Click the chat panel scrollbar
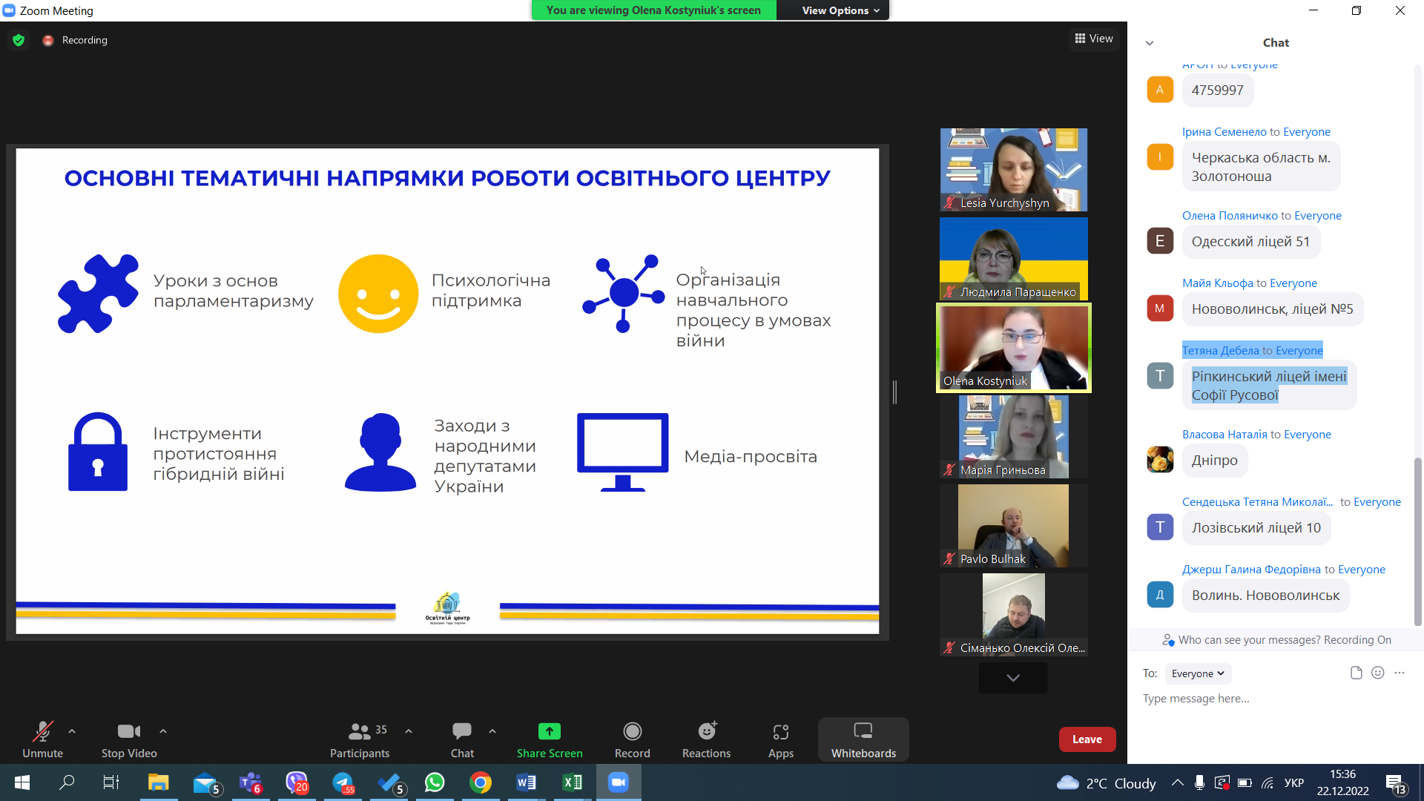Image resolution: width=1424 pixels, height=801 pixels. [x=1417, y=541]
